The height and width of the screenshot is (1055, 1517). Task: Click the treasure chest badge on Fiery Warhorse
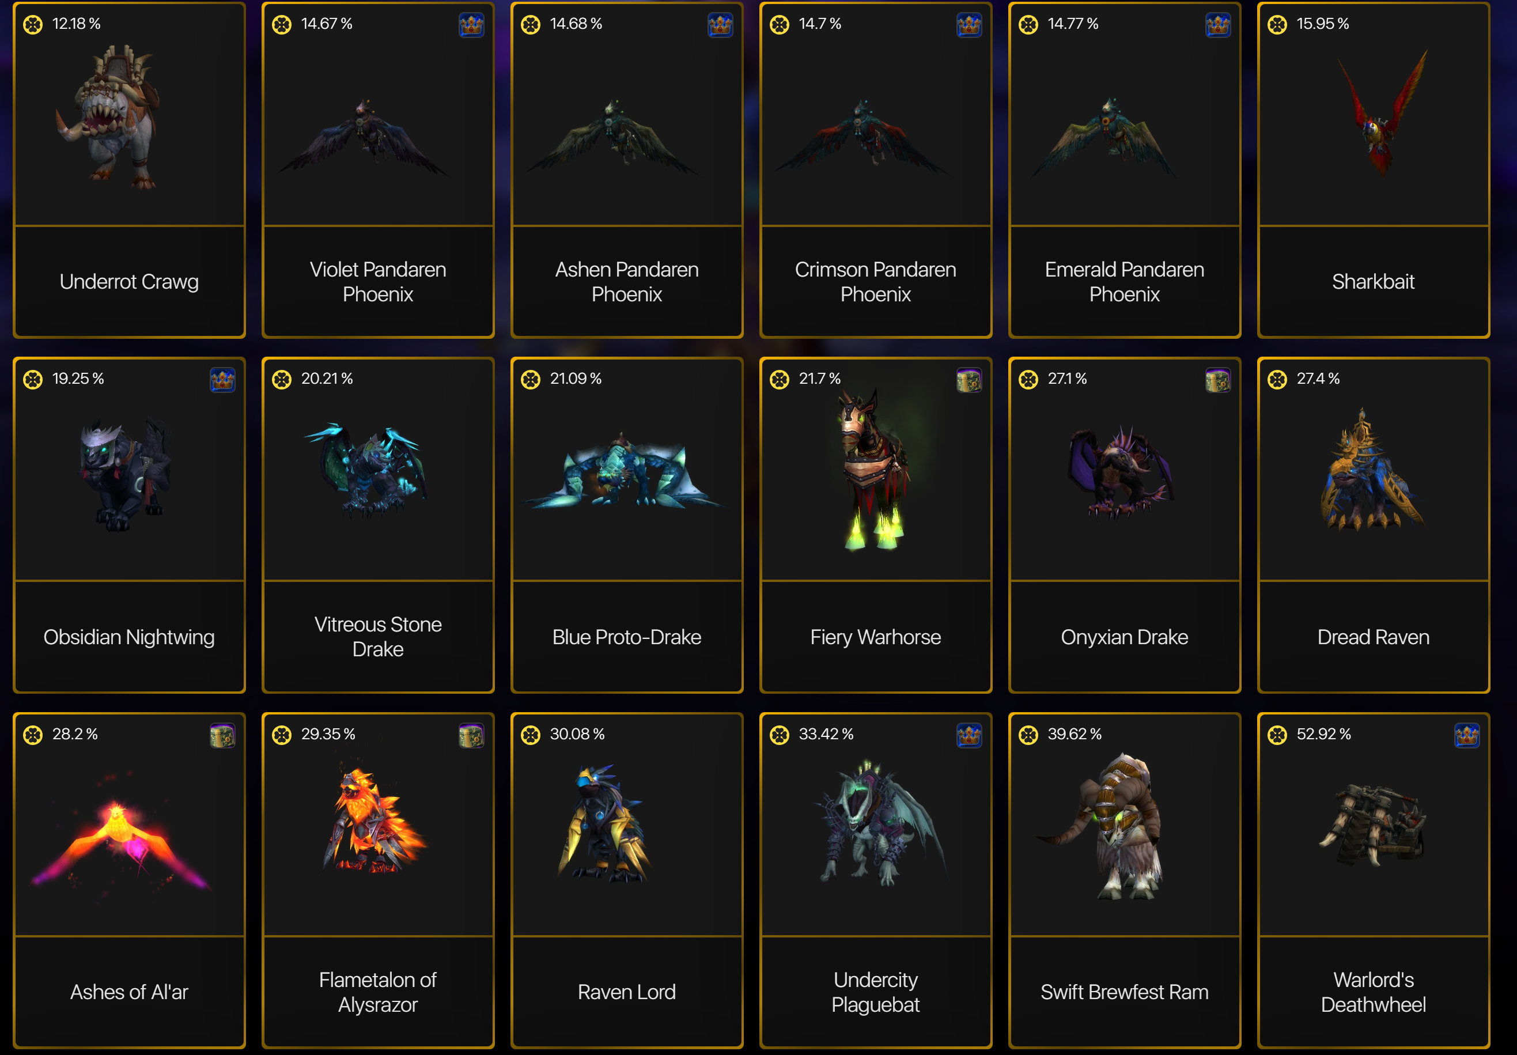pos(969,380)
